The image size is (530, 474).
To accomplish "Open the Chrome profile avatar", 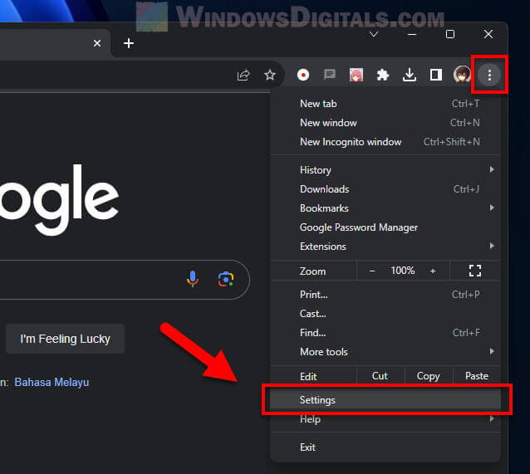I will [x=462, y=75].
